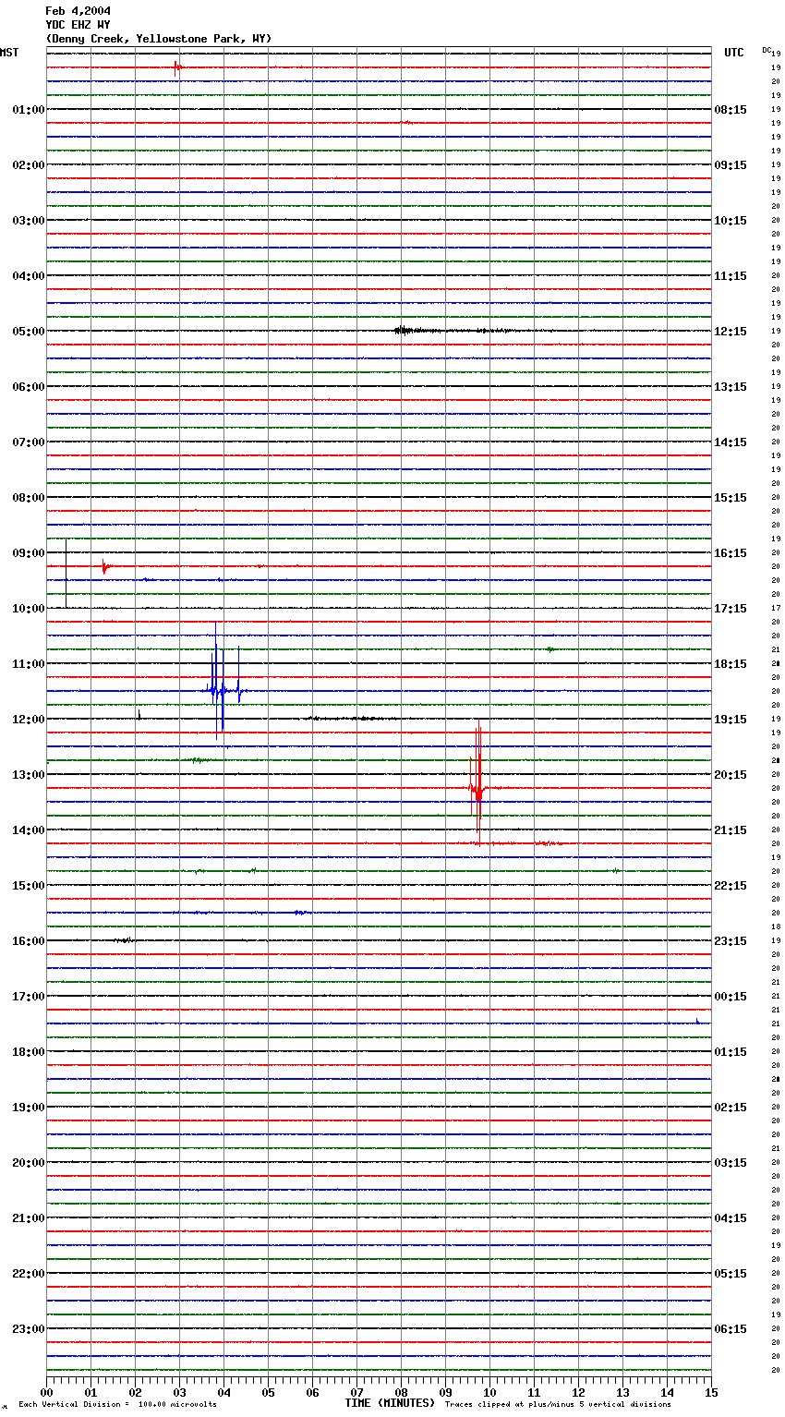Click the '15' minute tick on time axis
785x1417 pixels.
(710, 1392)
